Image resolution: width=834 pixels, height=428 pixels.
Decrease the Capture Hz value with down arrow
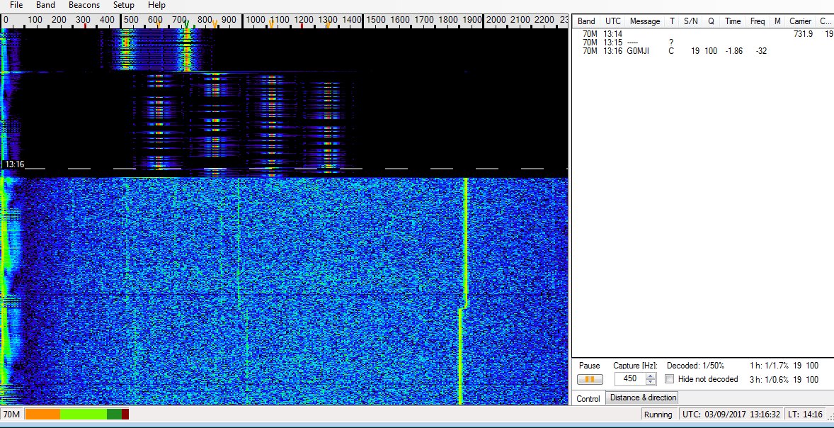point(651,383)
